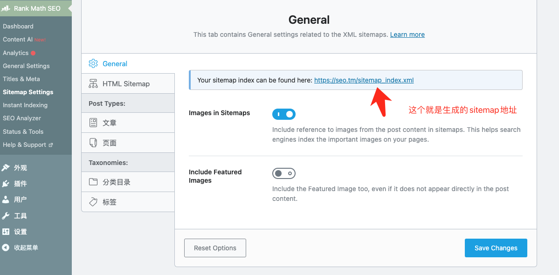Viewport: 559px width, 275px height.
Task: Open Sitemap Settings in sidebar
Action: point(28,92)
